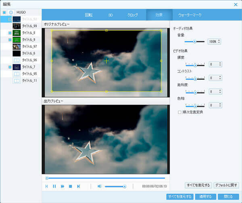Image resolution: width=242 pixels, height=203 pixels.
Task: Mute the audio speaker icon
Action: pos(100,186)
